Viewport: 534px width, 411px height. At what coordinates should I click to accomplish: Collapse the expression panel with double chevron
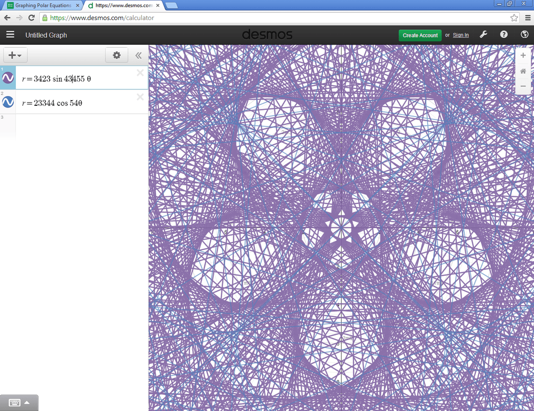(138, 55)
